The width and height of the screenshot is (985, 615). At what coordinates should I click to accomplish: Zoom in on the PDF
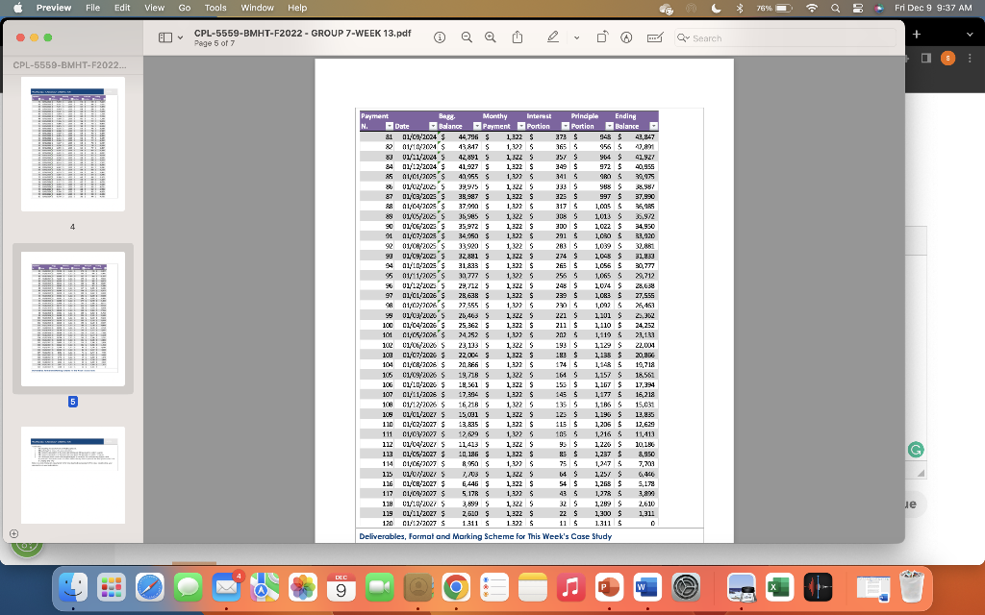(492, 37)
